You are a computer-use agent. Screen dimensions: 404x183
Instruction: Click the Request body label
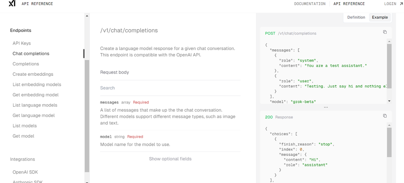click(x=114, y=73)
